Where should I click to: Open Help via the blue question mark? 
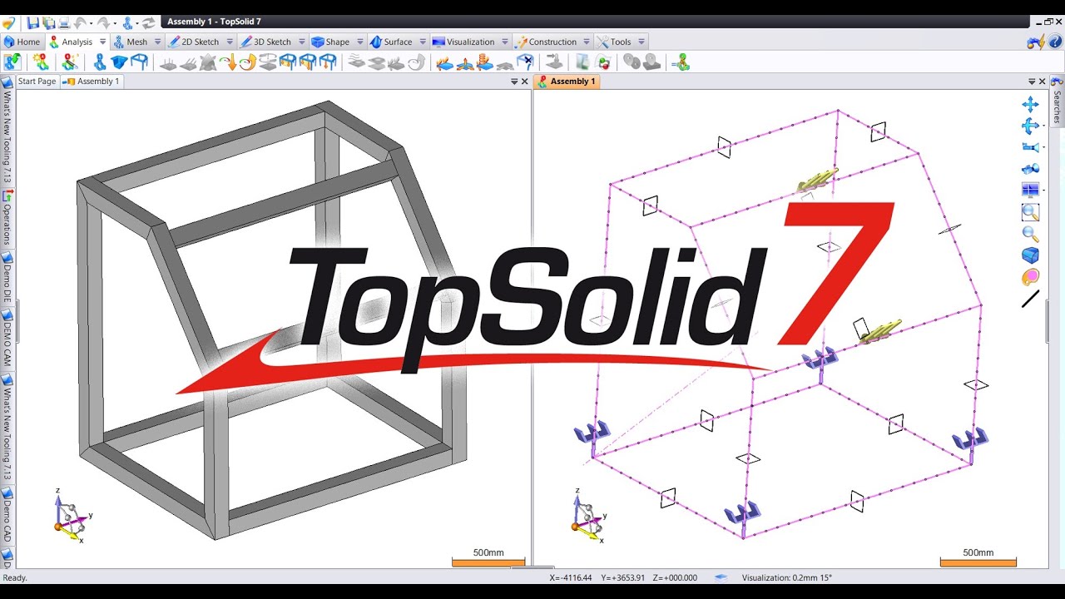(1055, 42)
